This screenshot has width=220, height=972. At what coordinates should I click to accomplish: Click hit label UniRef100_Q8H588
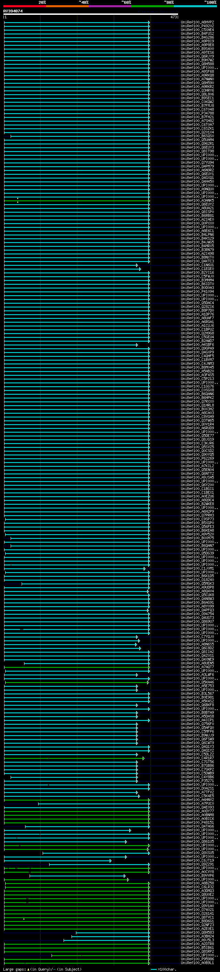[197, 64]
